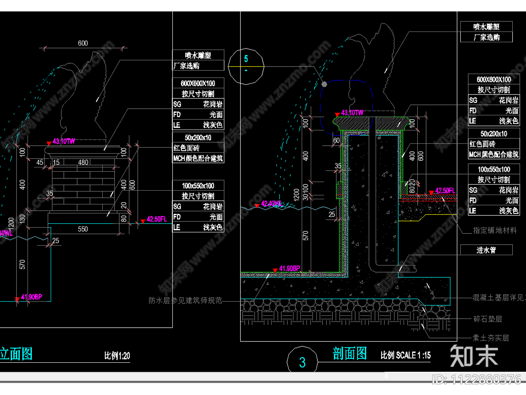Select the detail callout bubble numbered 5

coord(246,66)
